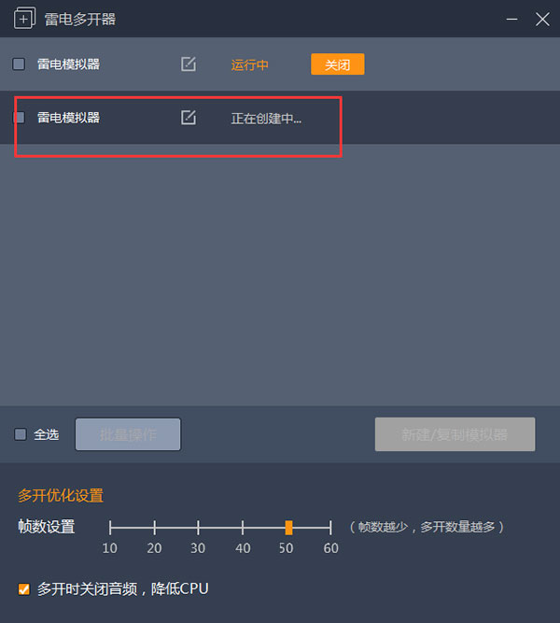Click the 新建/复制模拟器 button
560x623 pixels.
(455, 434)
